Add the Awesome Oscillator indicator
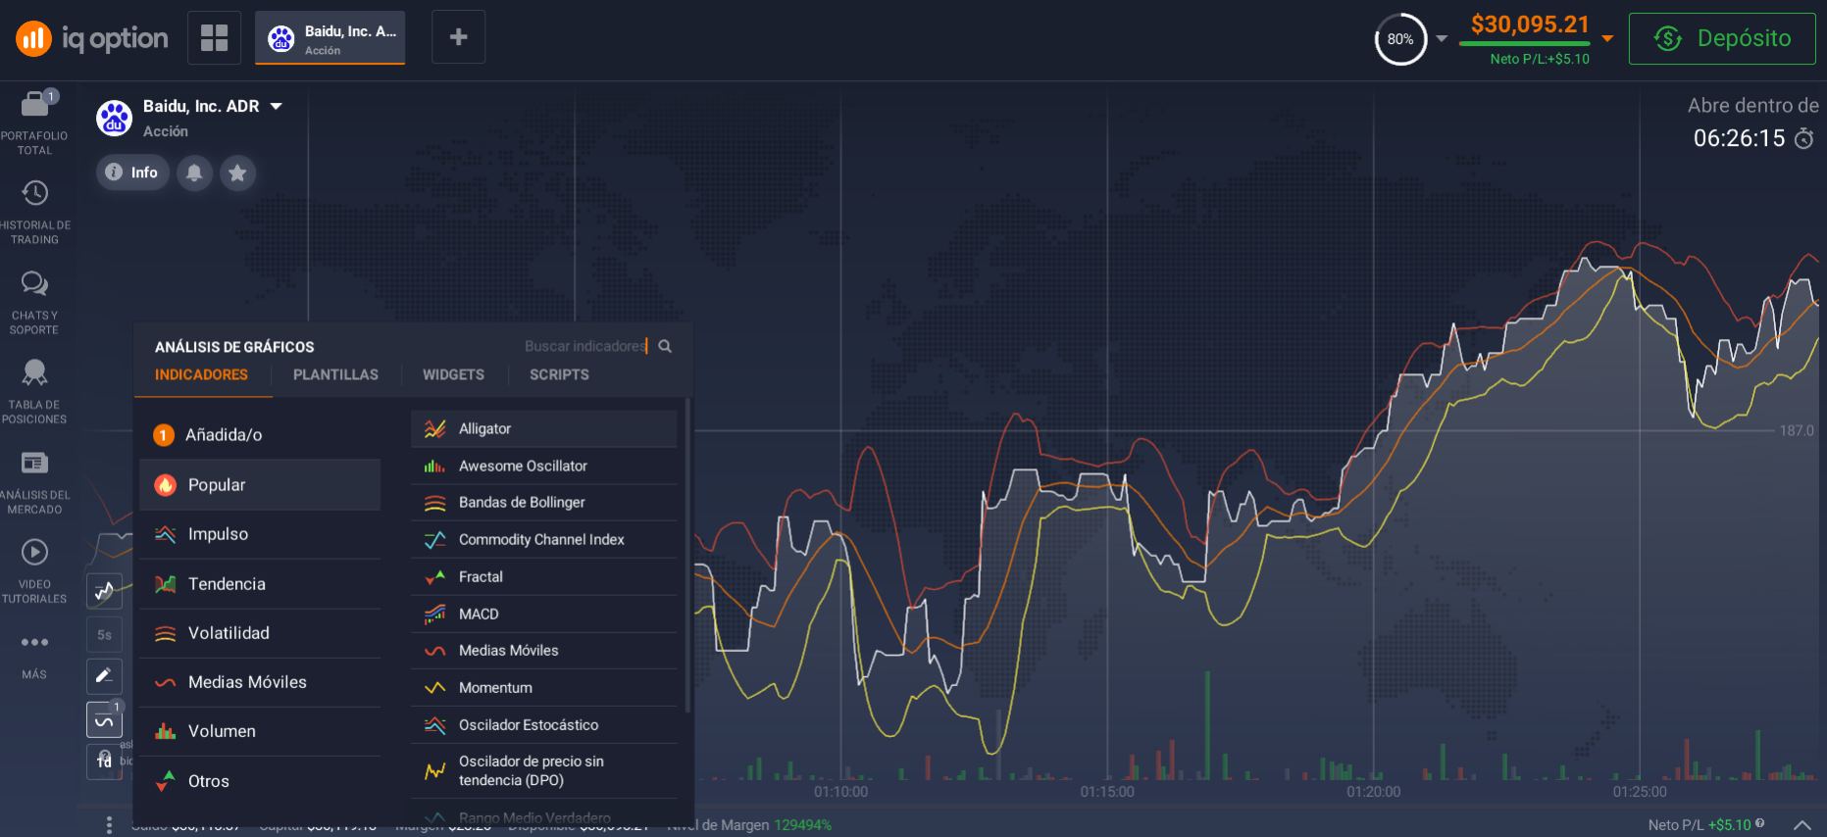Viewport: 1827px width, 837px height. 544,466
